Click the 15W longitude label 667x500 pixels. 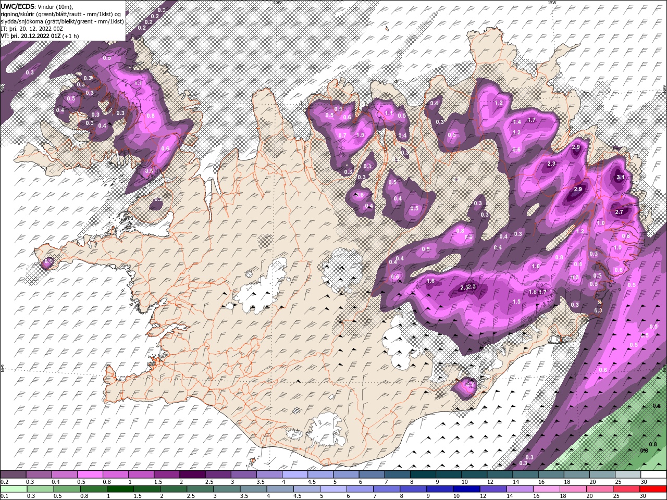[552, 2]
